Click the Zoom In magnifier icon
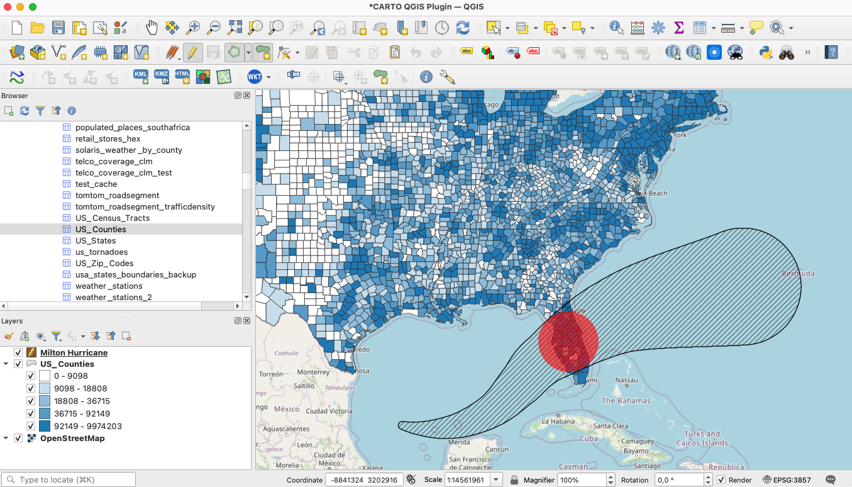Viewport: 852px width, 487px height. [193, 28]
